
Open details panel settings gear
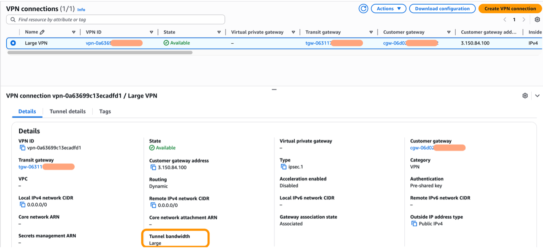point(525,96)
